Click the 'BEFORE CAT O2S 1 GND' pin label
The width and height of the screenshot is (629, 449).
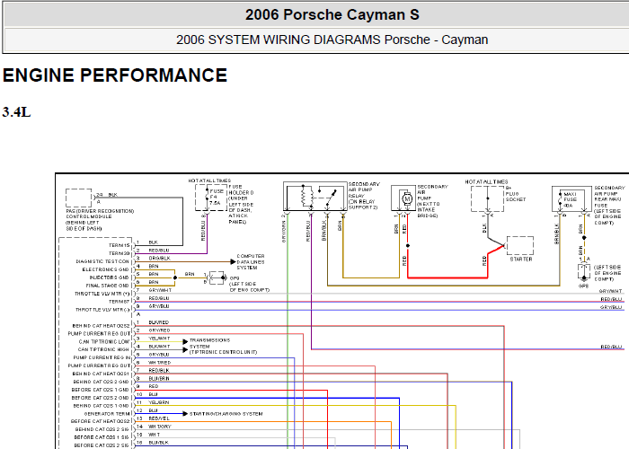click(101, 390)
